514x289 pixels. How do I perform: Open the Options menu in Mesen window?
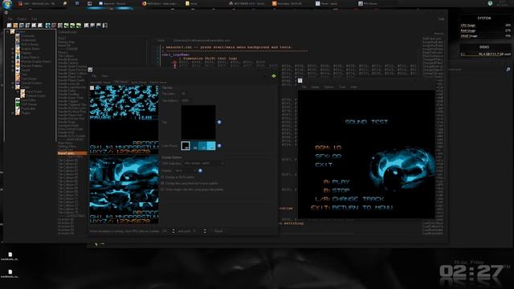click(x=328, y=88)
